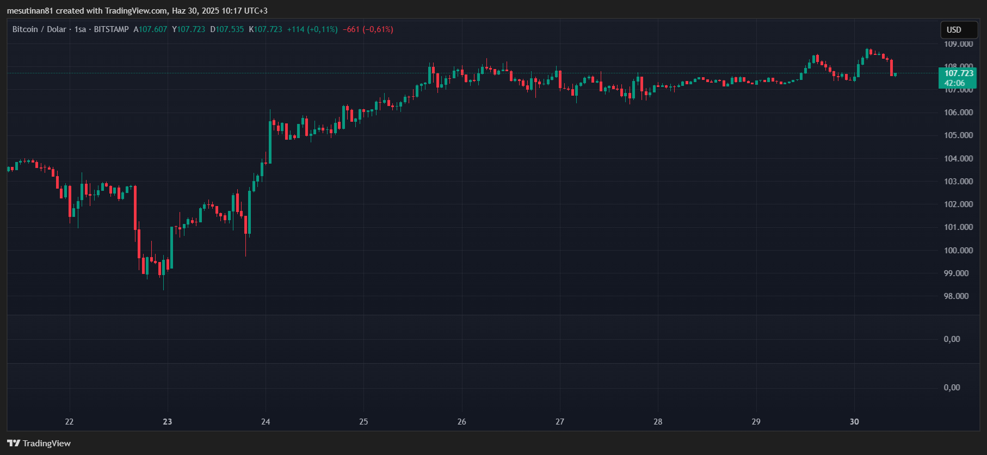Screen dimensions: 987x455
Task: Click the Bitcoin / Dolar symbol title
Action: click(x=39, y=29)
